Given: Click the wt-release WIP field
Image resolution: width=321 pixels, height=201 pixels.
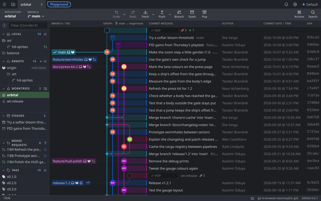Looking at the screenshot, I should pyautogui.click(x=164, y=176).
